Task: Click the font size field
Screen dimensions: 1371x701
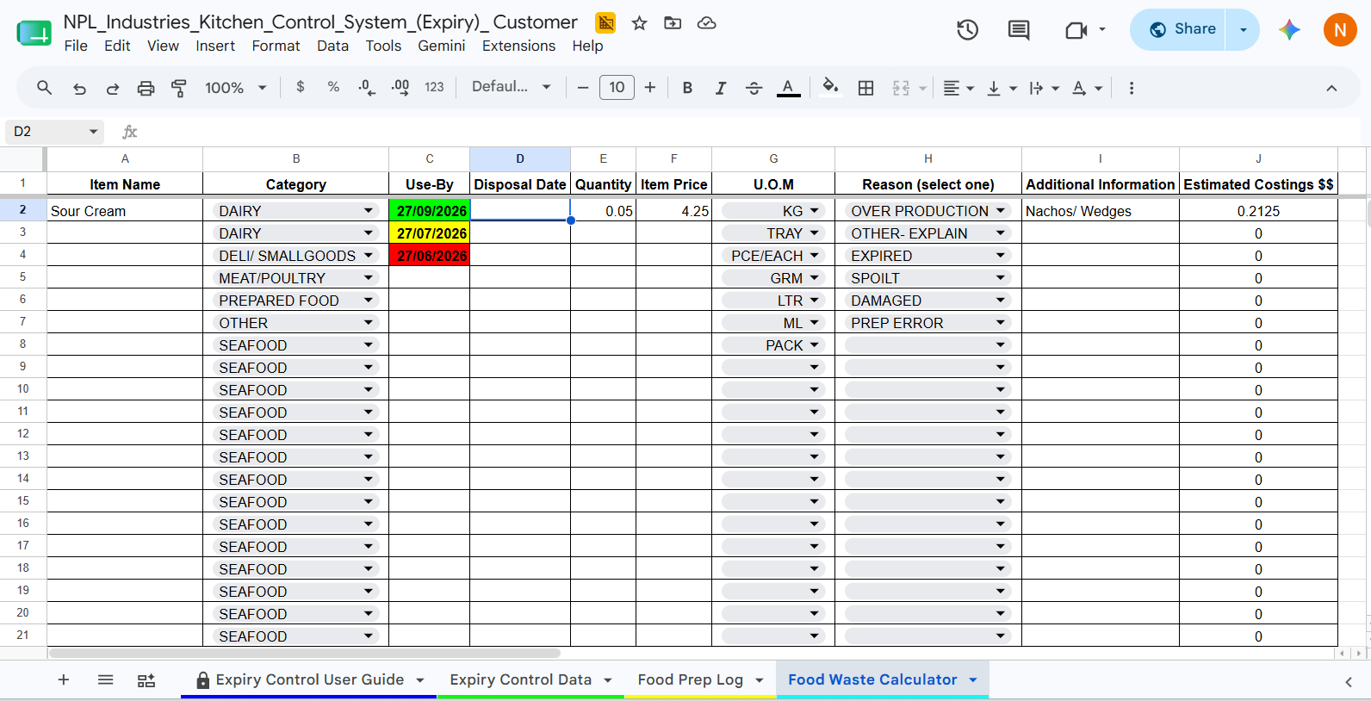Action: (617, 87)
